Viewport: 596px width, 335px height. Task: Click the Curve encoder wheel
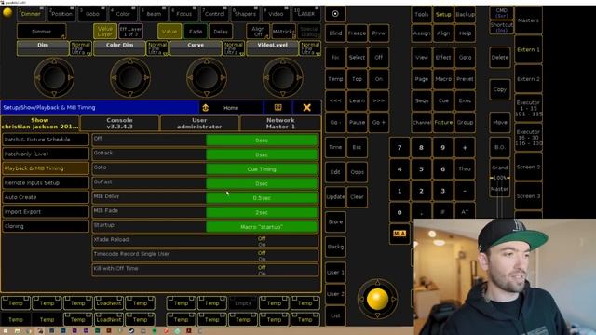pyautogui.click(x=207, y=77)
